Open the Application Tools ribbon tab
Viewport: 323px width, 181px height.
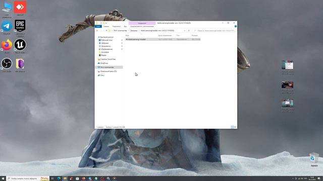[142, 26]
